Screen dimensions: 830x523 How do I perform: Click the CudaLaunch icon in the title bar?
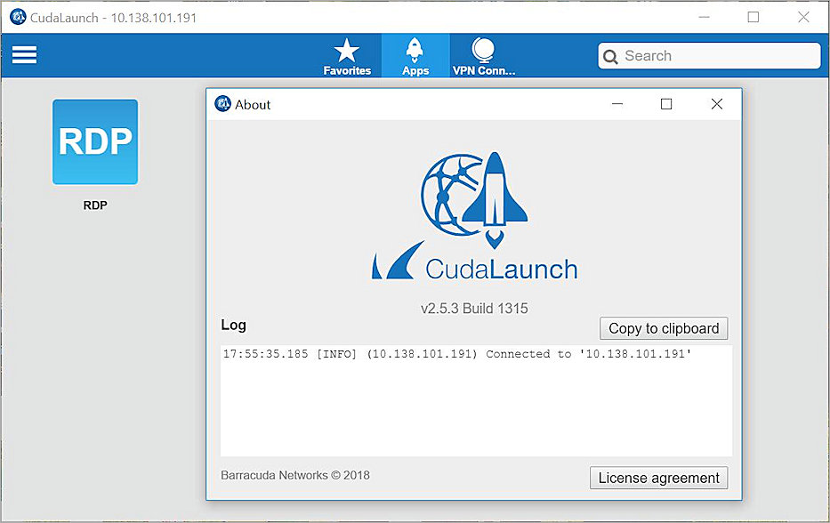click(17, 16)
